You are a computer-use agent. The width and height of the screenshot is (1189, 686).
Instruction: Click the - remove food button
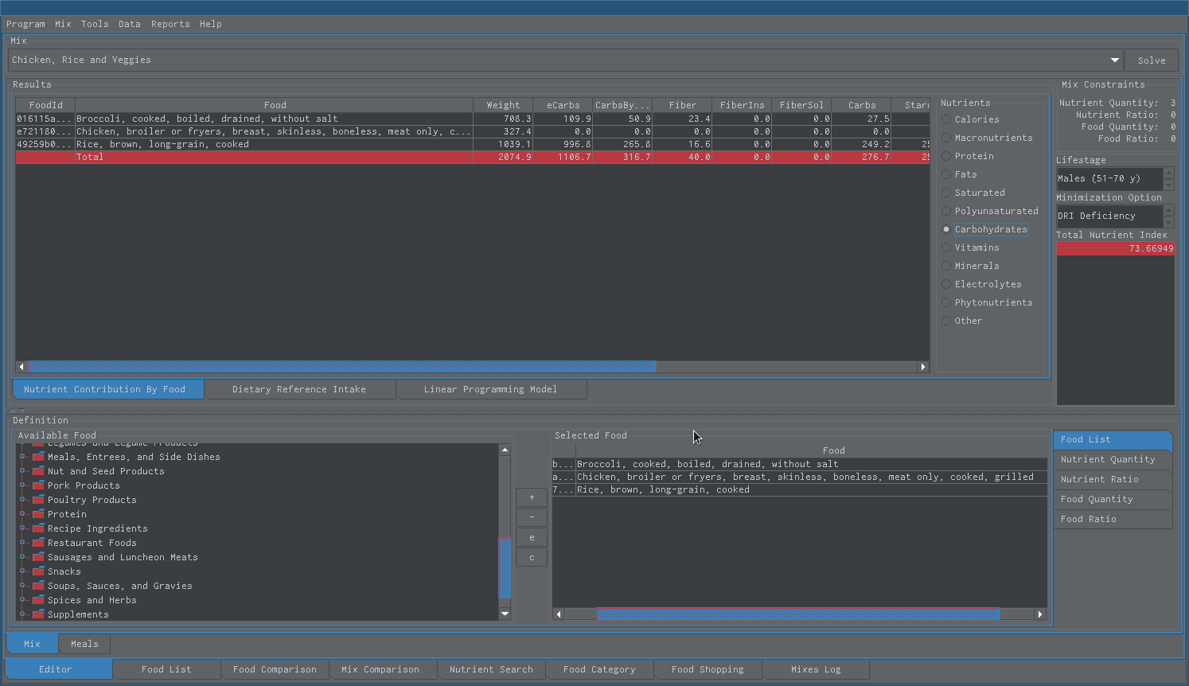[x=532, y=517]
